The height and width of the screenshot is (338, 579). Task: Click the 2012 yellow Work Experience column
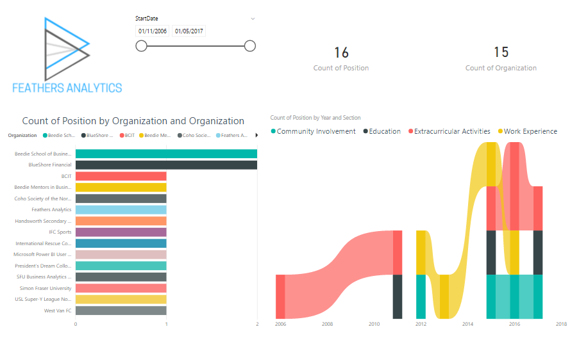(x=421, y=252)
